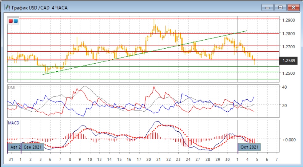The image size is (303, 167).
Task: Click the 1.2500 price axis label
Action: click(289, 73)
